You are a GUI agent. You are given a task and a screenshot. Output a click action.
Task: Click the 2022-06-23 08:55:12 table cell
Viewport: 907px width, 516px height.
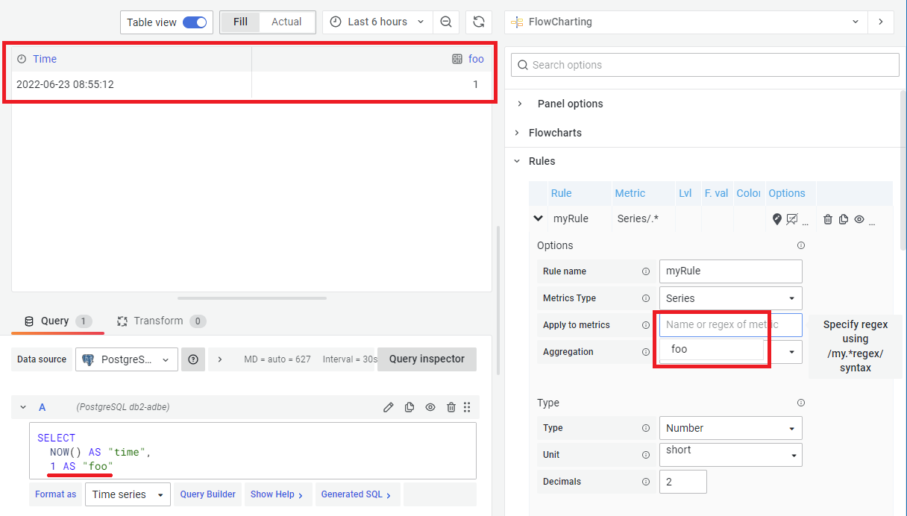tap(131, 84)
